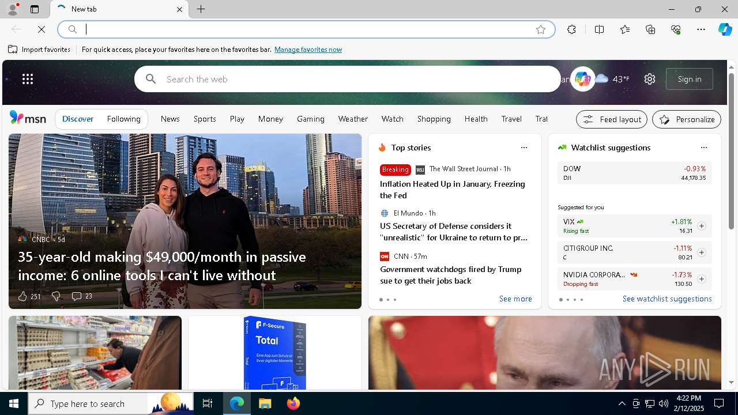The height and width of the screenshot is (415, 738).
Task: Open the Extensions puzzle icon
Action: coord(571,29)
